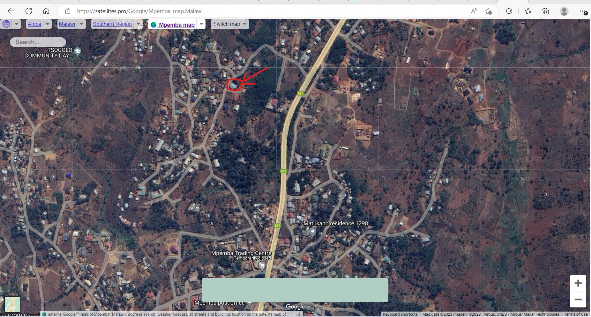Click the Mpemba Trading Centre shop marker
The height and width of the screenshot is (317, 591).
[x=262, y=266]
